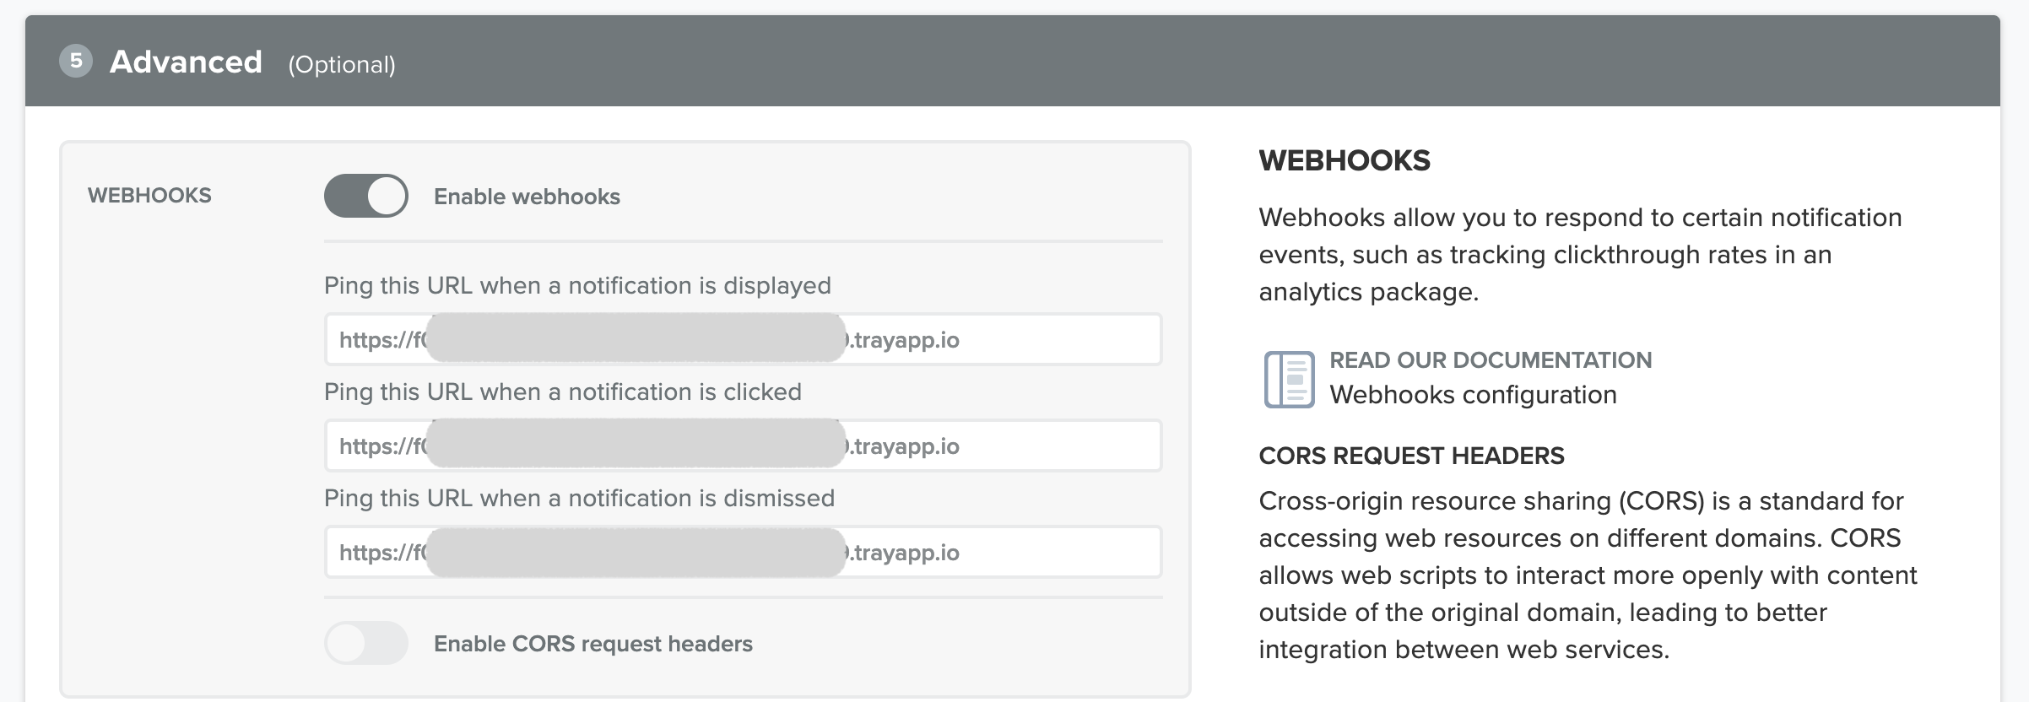Click the 'Enable CORS request headers' label

click(x=592, y=644)
